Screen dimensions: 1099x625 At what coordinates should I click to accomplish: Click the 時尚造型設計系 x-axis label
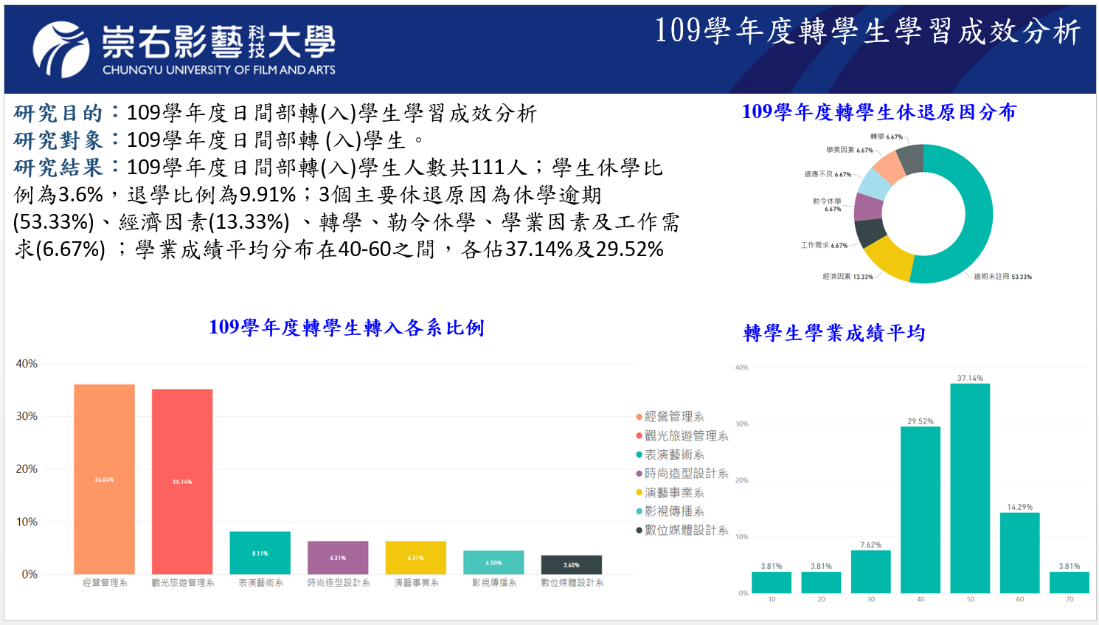click(x=339, y=583)
